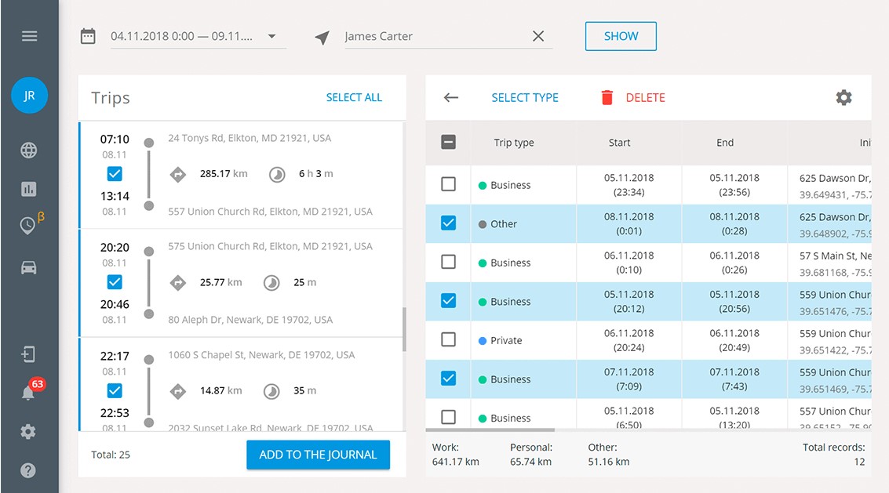
Task: Click Add to the Journal button
Action: coord(318,455)
